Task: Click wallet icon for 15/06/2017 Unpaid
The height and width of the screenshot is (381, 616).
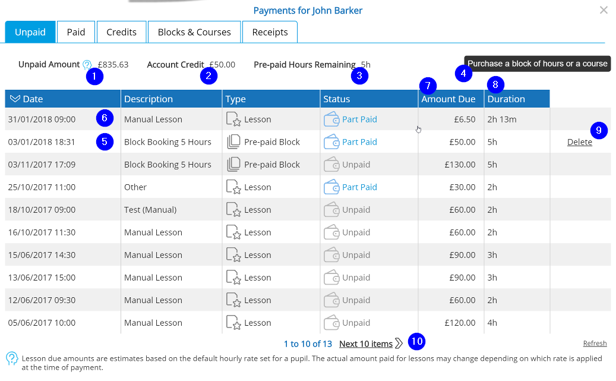Action: [x=331, y=255]
